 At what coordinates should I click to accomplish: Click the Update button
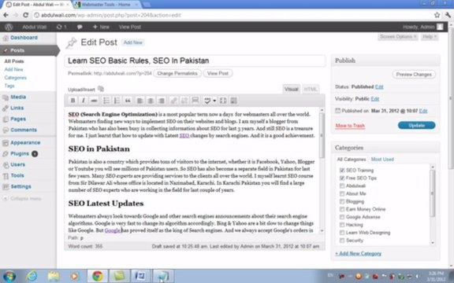point(416,125)
